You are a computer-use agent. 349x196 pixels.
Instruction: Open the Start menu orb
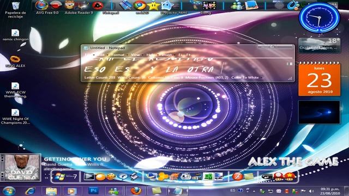(x=9, y=191)
